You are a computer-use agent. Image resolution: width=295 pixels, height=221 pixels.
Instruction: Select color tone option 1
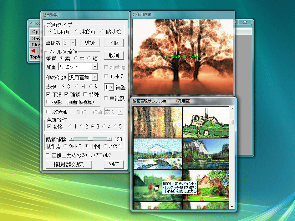coord(70,126)
